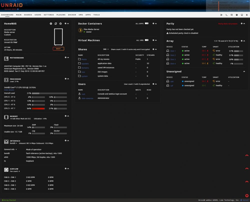The image size is (250, 202).
Task: Click the Hide details link under the processor name
Action: pyautogui.click(x=9, y=90)
